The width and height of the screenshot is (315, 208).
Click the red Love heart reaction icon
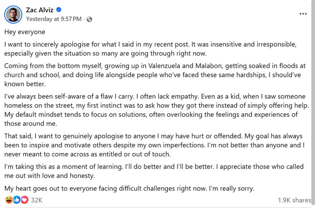[x=24, y=200]
